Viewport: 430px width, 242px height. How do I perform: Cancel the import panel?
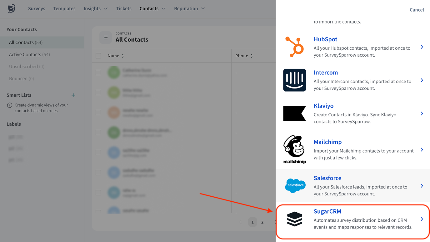coord(417,10)
